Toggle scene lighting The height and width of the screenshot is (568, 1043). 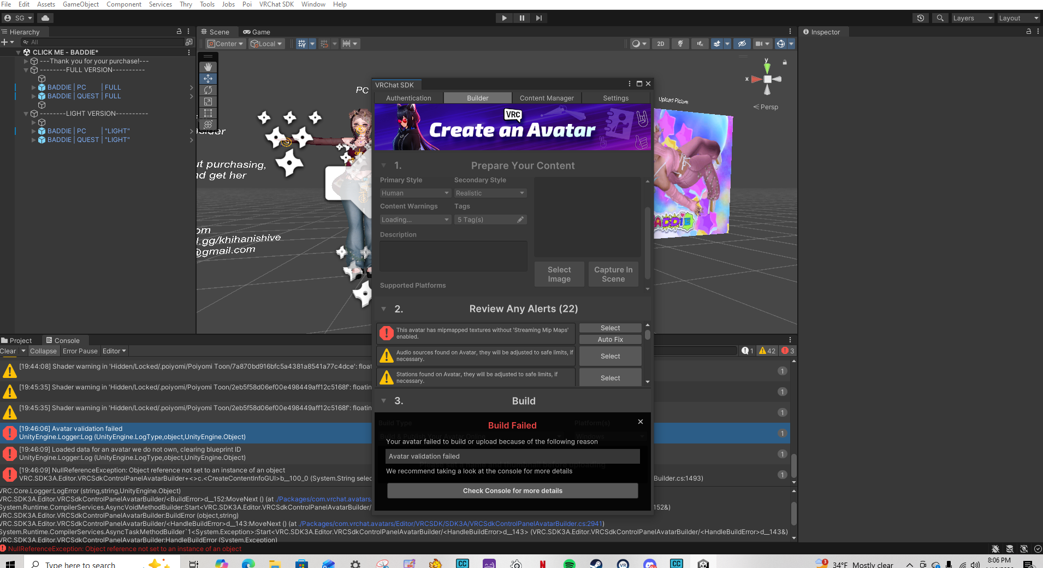[x=680, y=44]
